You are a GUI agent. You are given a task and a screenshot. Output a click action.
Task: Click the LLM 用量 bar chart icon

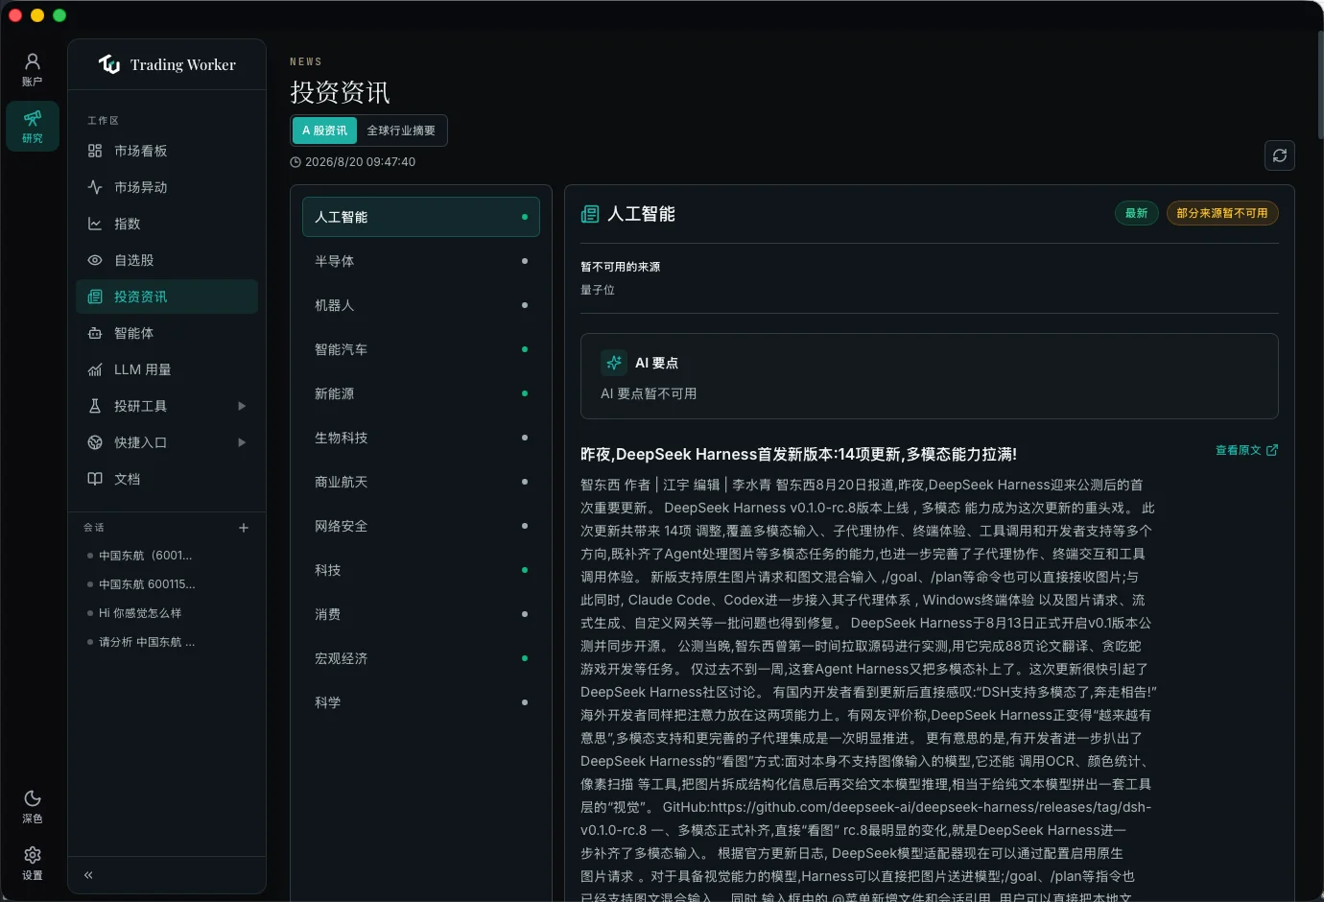point(95,369)
